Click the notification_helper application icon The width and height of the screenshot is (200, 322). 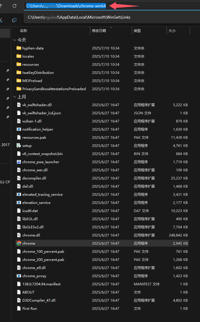[x=19, y=129]
